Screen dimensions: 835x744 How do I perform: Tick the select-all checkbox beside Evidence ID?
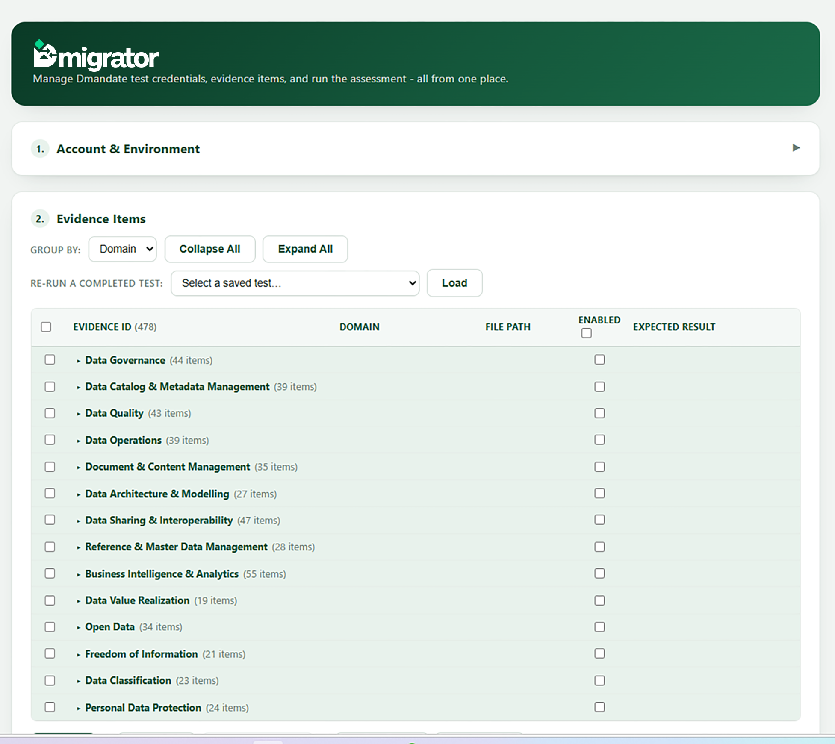point(46,327)
